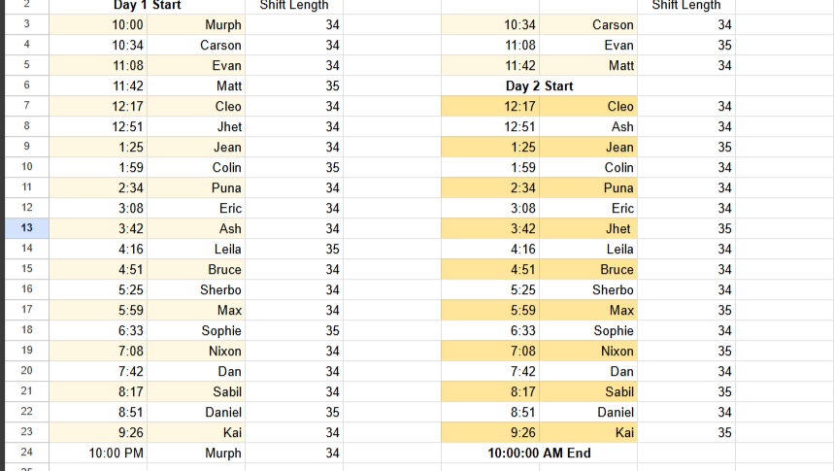This screenshot has height=471, width=834.
Task: Select the Murph cell in row 3
Action: (x=196, y=24)
